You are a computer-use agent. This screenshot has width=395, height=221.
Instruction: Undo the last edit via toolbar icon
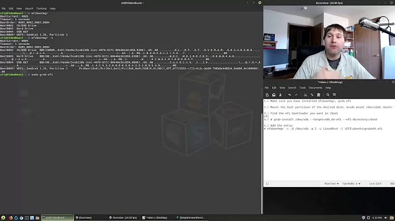(x=290, y=95)
